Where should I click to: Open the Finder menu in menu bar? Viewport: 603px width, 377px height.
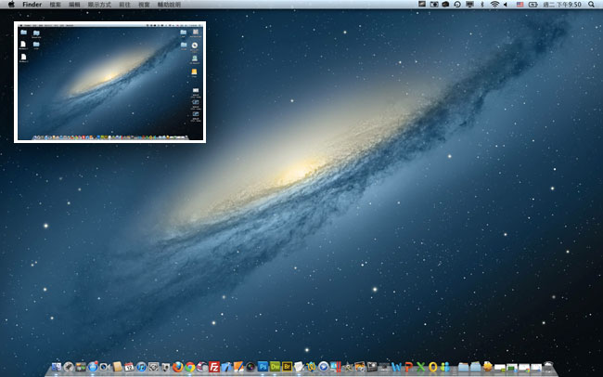[32, 5]
